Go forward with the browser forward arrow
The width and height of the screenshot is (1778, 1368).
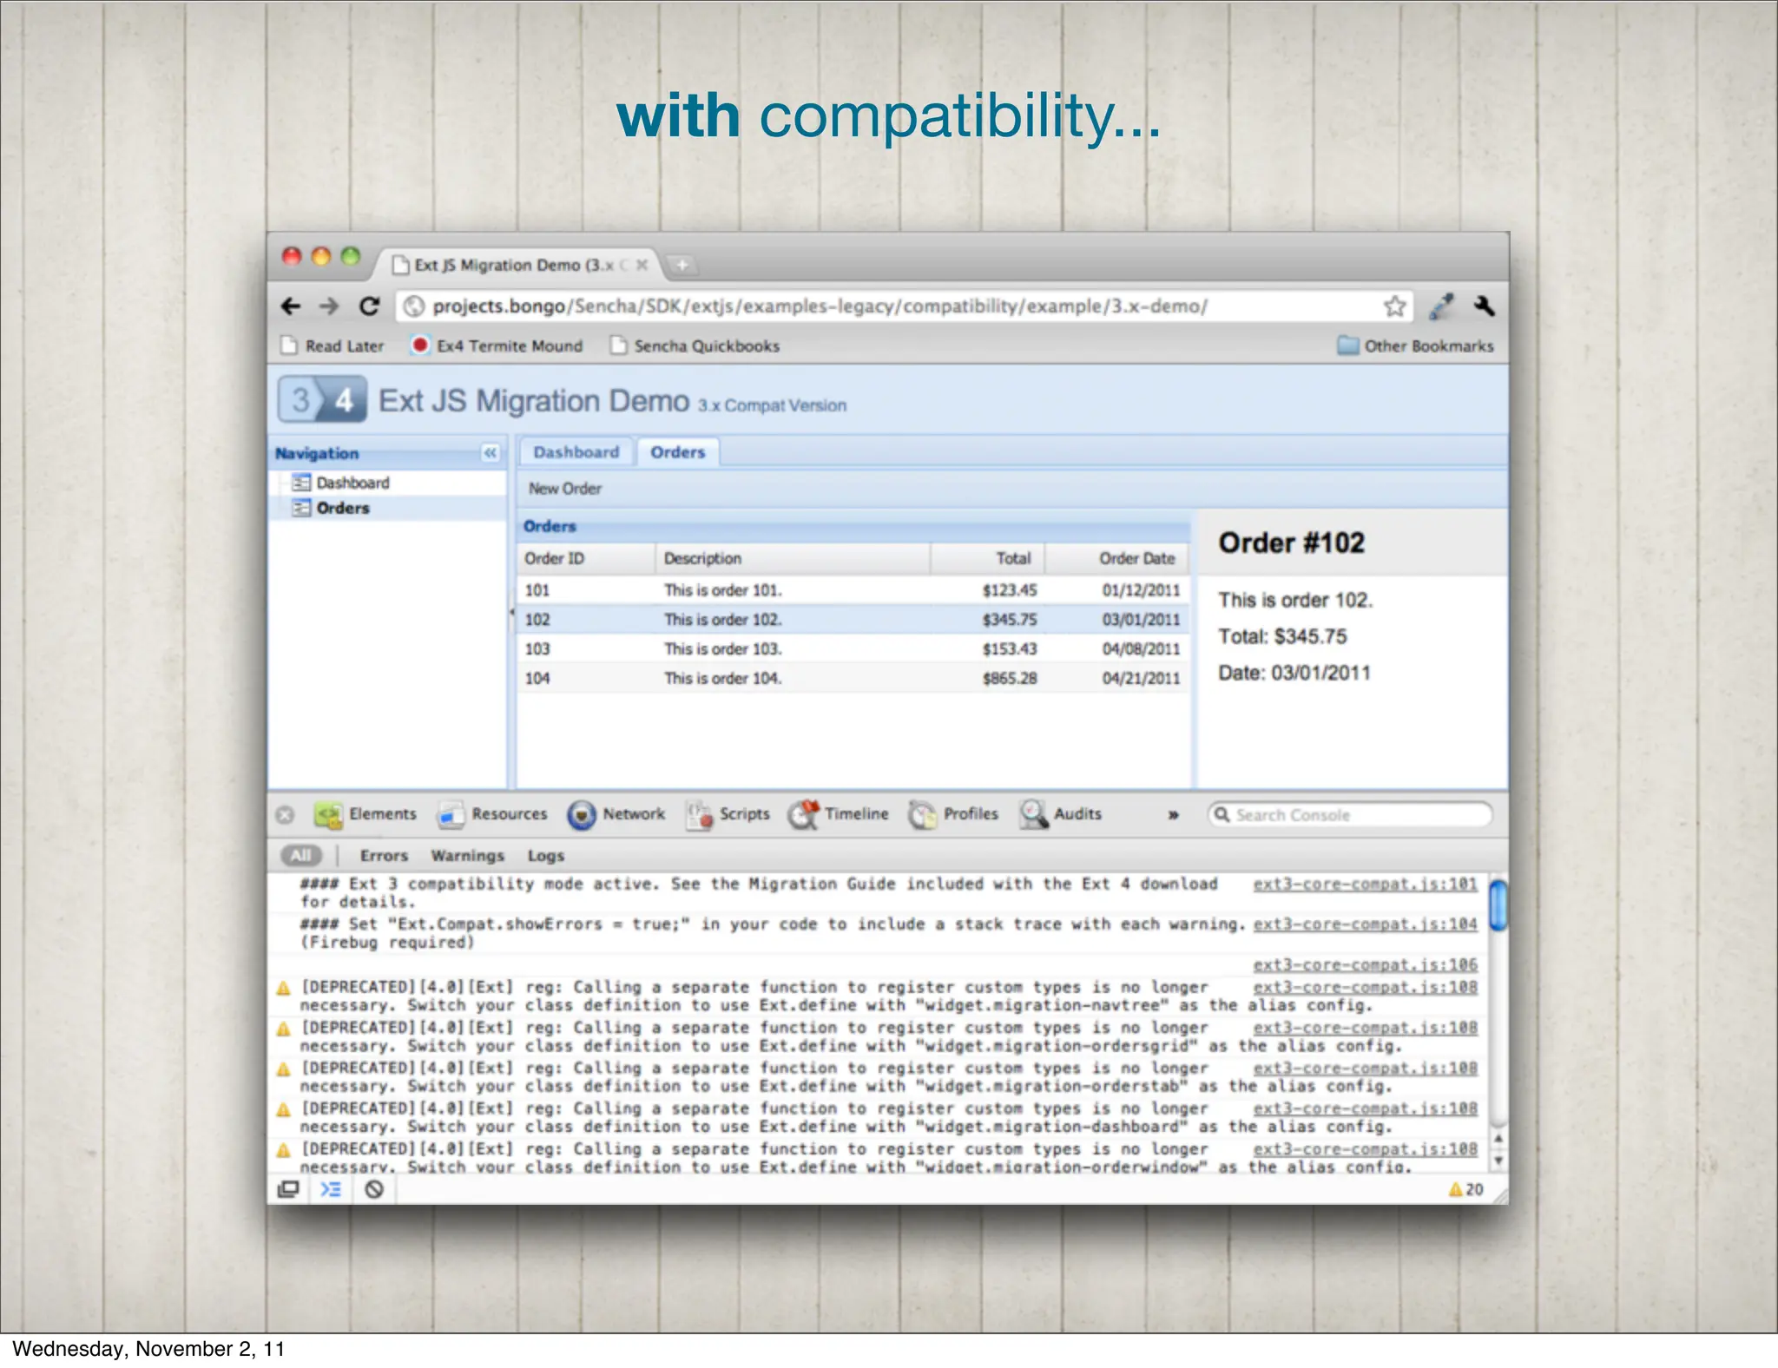pos(329,306)
